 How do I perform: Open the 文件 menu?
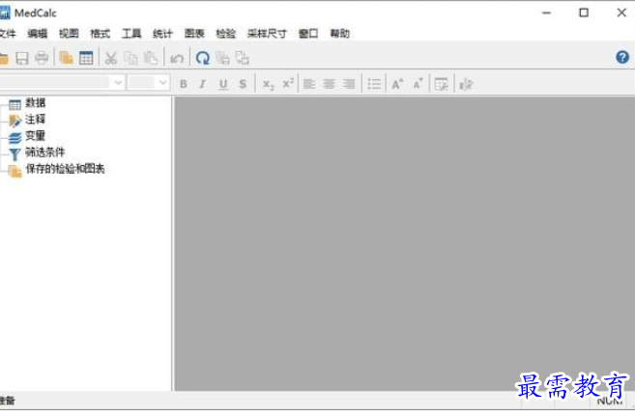click(x=7, y=34)
